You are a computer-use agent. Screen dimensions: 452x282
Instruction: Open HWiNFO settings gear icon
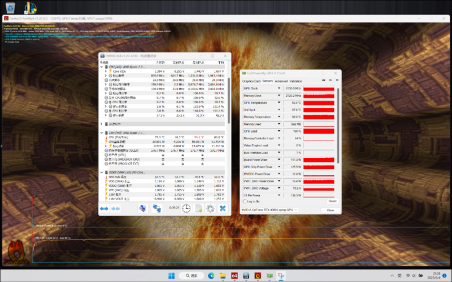click(210, 208)
